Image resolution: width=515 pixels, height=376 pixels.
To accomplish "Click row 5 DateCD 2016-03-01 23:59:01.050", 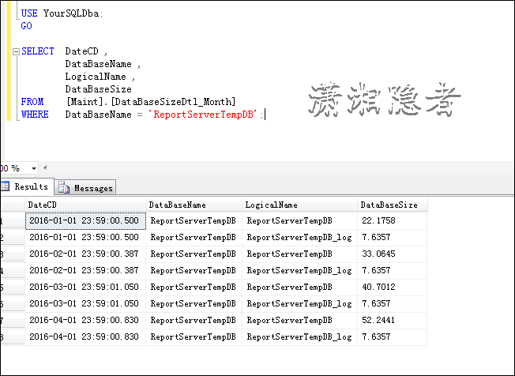I will 84,287.
